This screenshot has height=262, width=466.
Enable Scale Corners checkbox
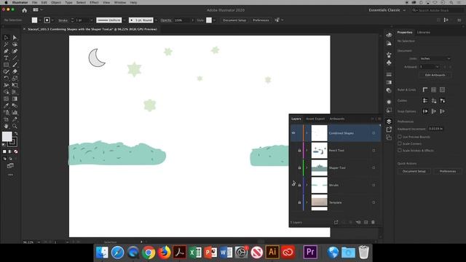click(400, 143)
